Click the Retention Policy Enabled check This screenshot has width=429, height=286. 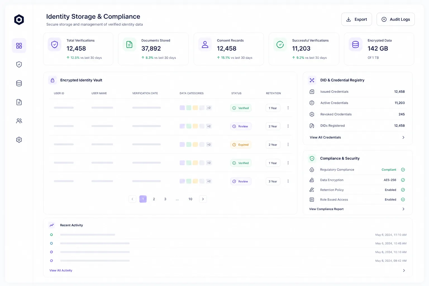click(x=403, y=190)
